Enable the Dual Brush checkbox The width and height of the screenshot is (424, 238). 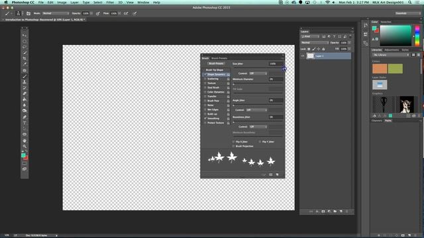(x=205, y=87)
